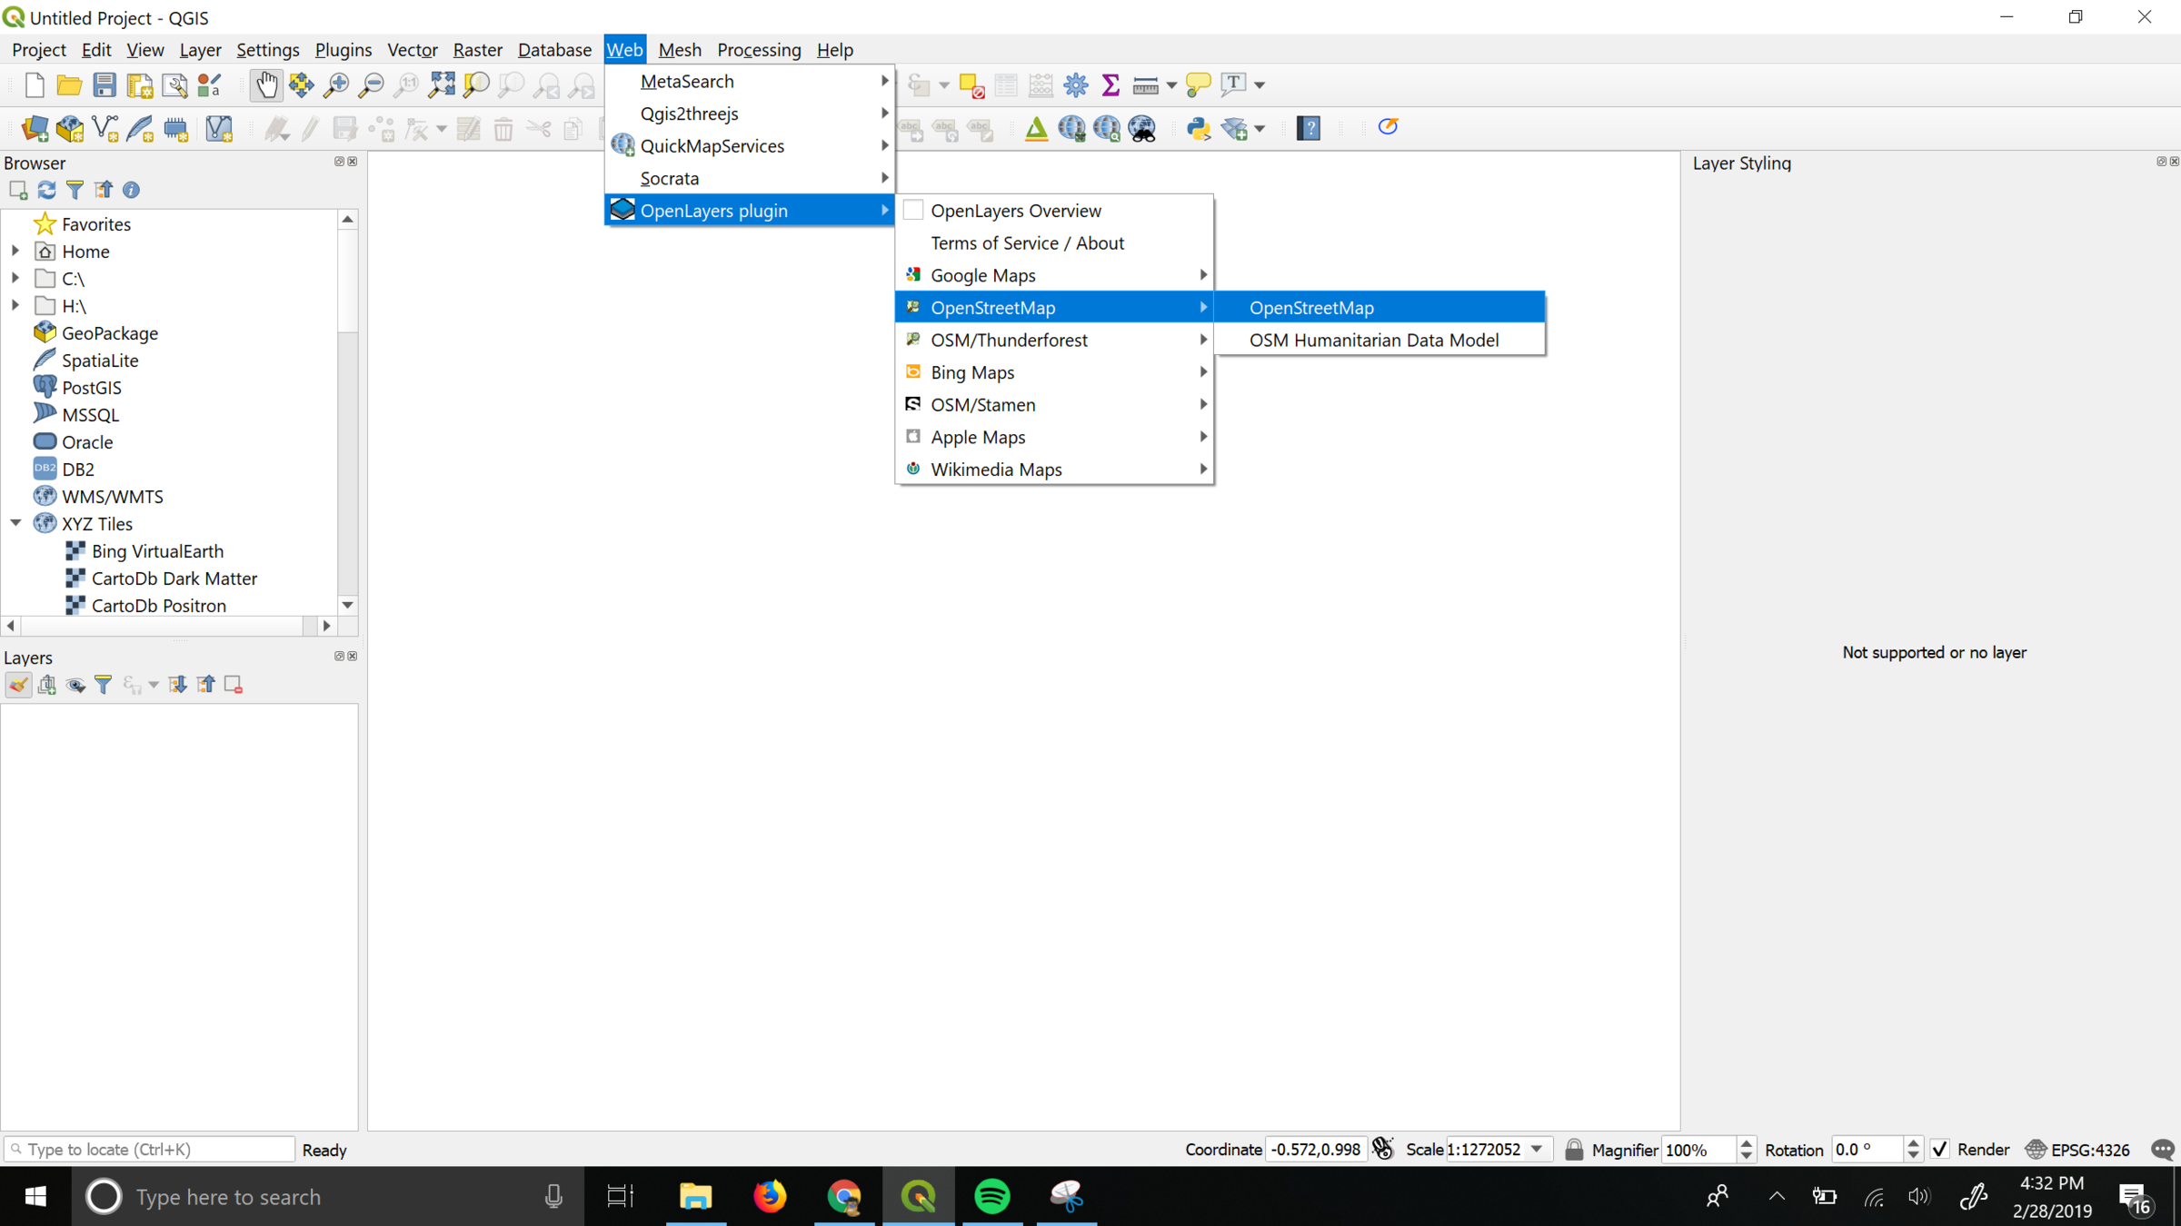Screen dimensions: 2181x1226
Task: Toggle the scale lock icon
Action: coord(1574,1150)
